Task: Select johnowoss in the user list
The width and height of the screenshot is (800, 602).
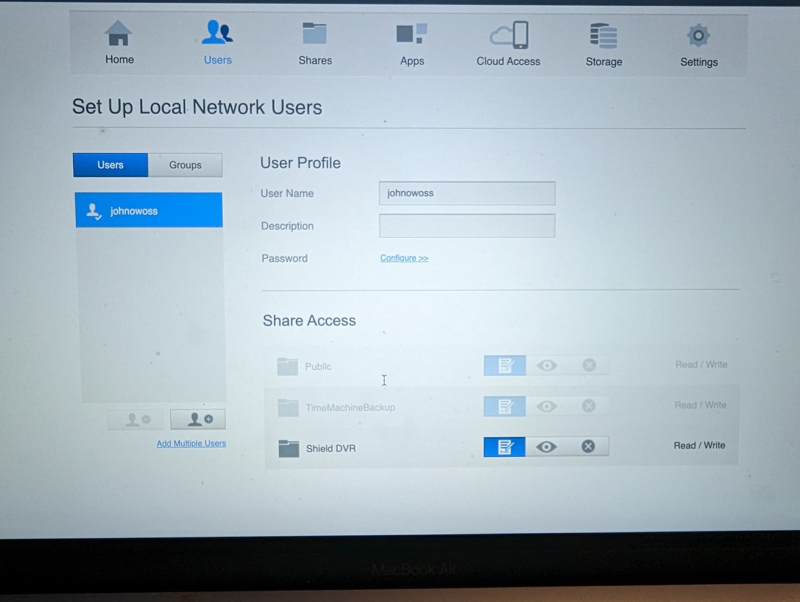Action: (x=149, y=211)
